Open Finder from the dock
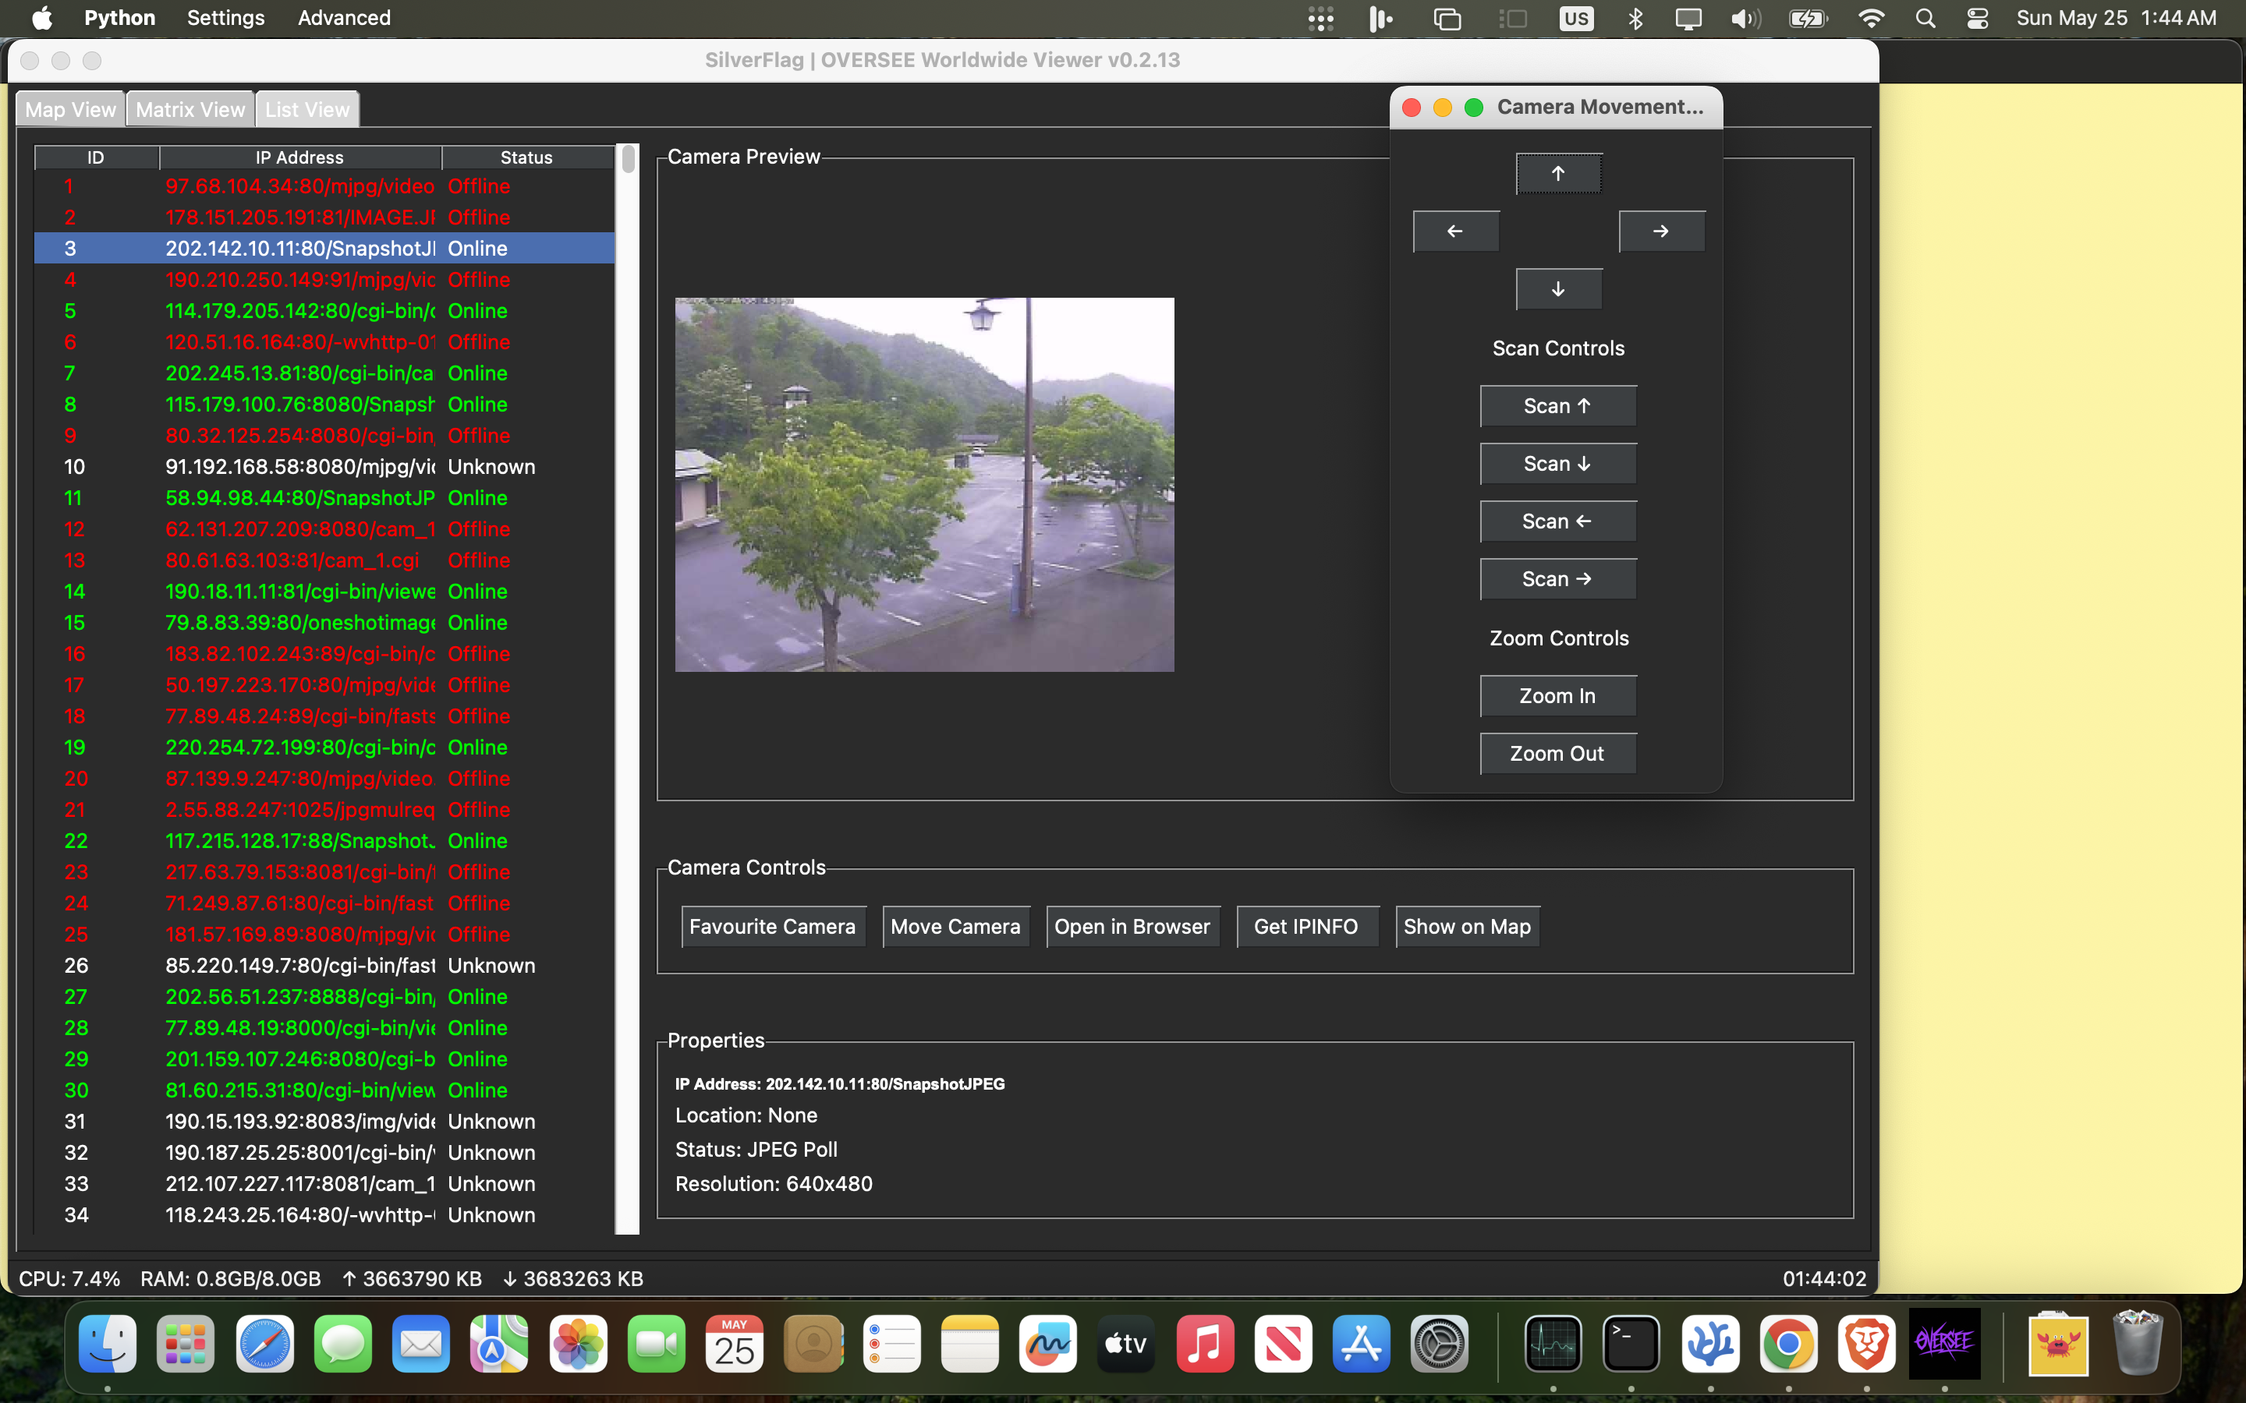2246x1403 pixels. 108,1344
